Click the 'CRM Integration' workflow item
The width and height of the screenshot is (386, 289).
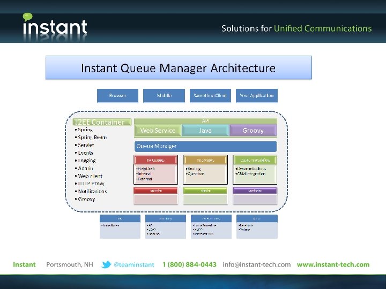point(250,174)
